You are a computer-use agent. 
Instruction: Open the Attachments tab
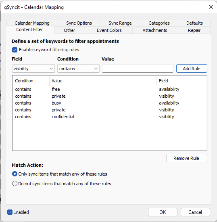155,30
